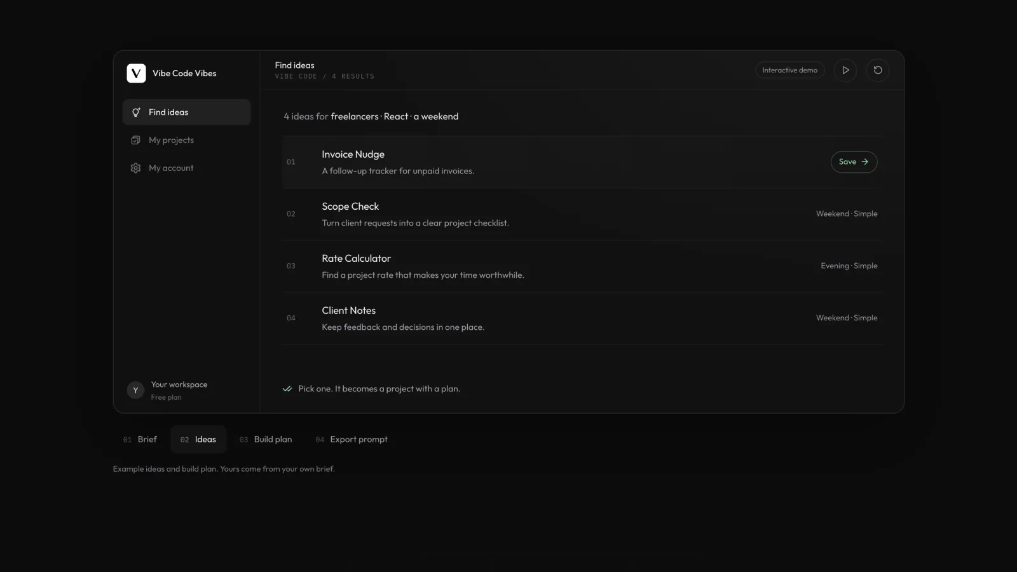Click 'A follow-up tracker for unpaid invoices.'
This screenshot has height=572, width=1017.
click(398, 171)
